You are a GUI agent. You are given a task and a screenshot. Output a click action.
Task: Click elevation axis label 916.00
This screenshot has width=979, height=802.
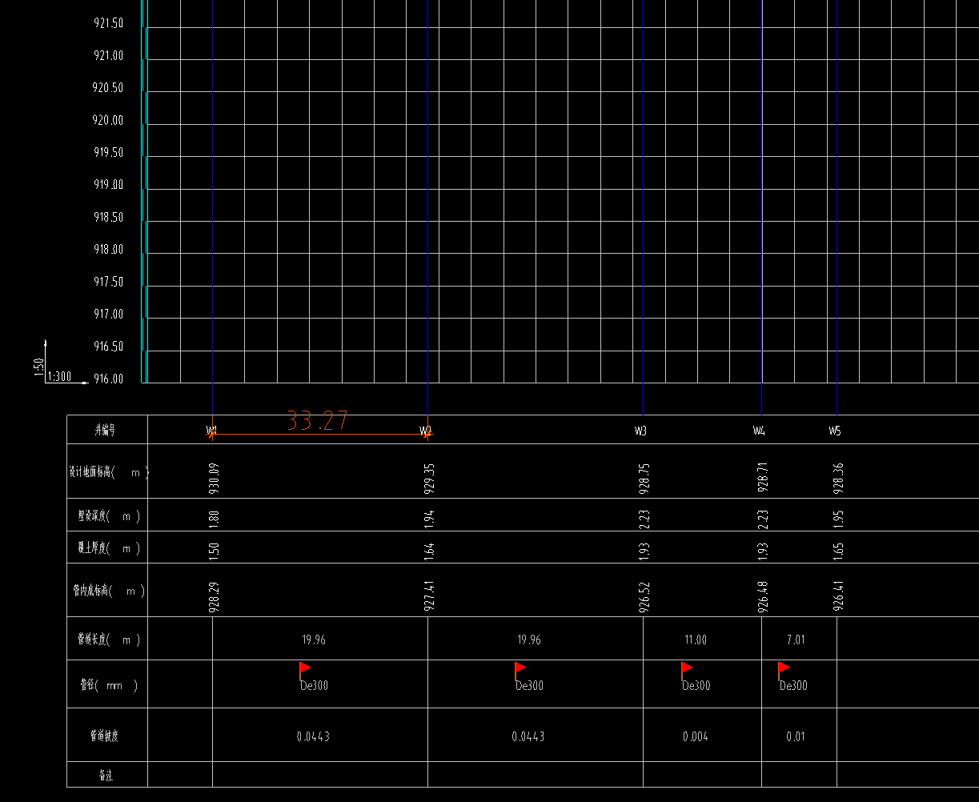[x=108, y=379]
